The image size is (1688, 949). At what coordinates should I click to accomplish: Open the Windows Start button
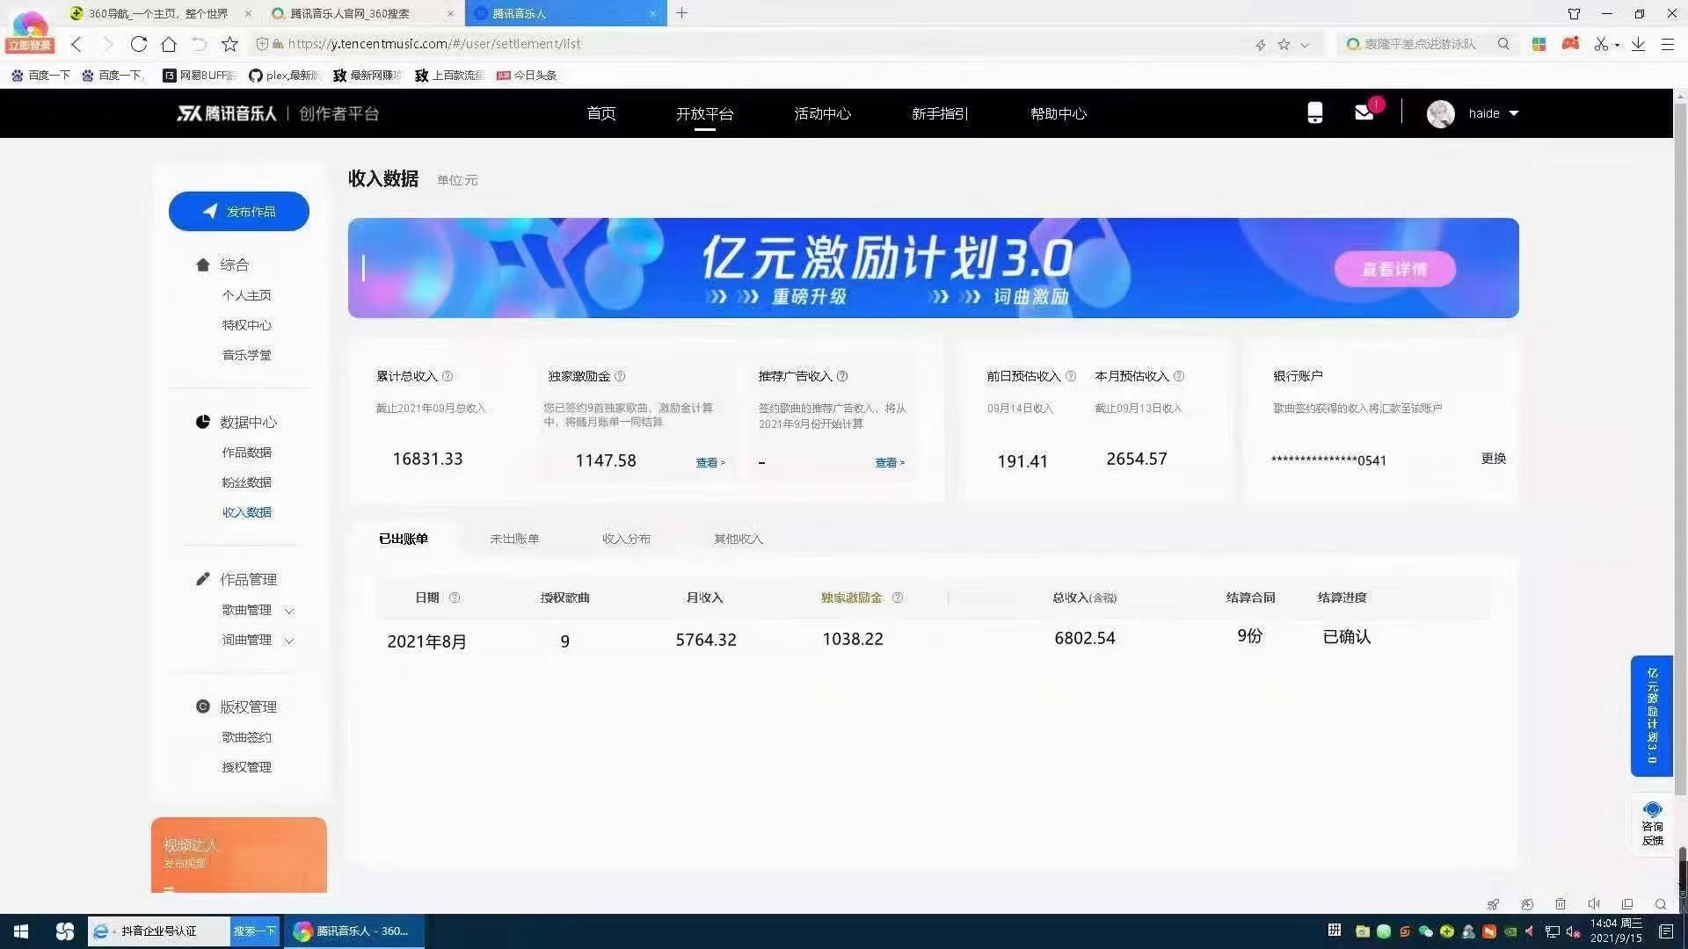pyautogui.click(x=21, y=931)
